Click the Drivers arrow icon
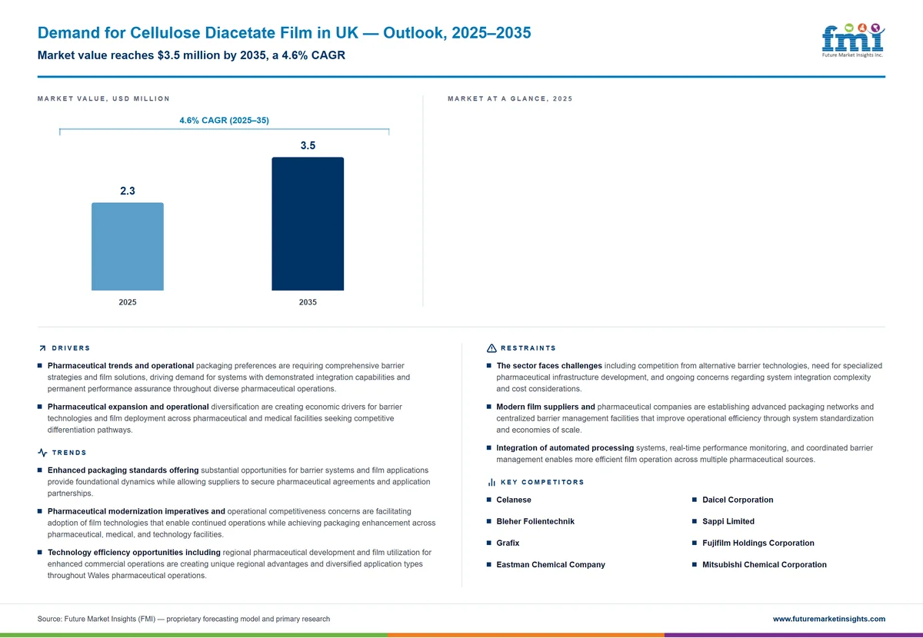 [x=42, y=348]
